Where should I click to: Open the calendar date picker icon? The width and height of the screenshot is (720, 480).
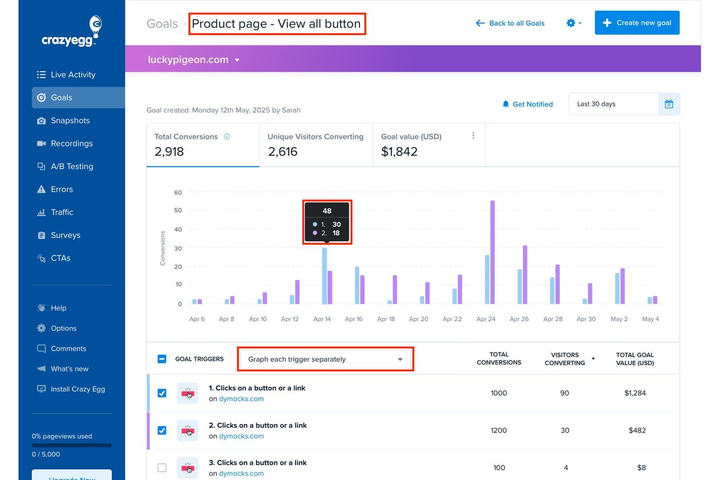[669, 104]
